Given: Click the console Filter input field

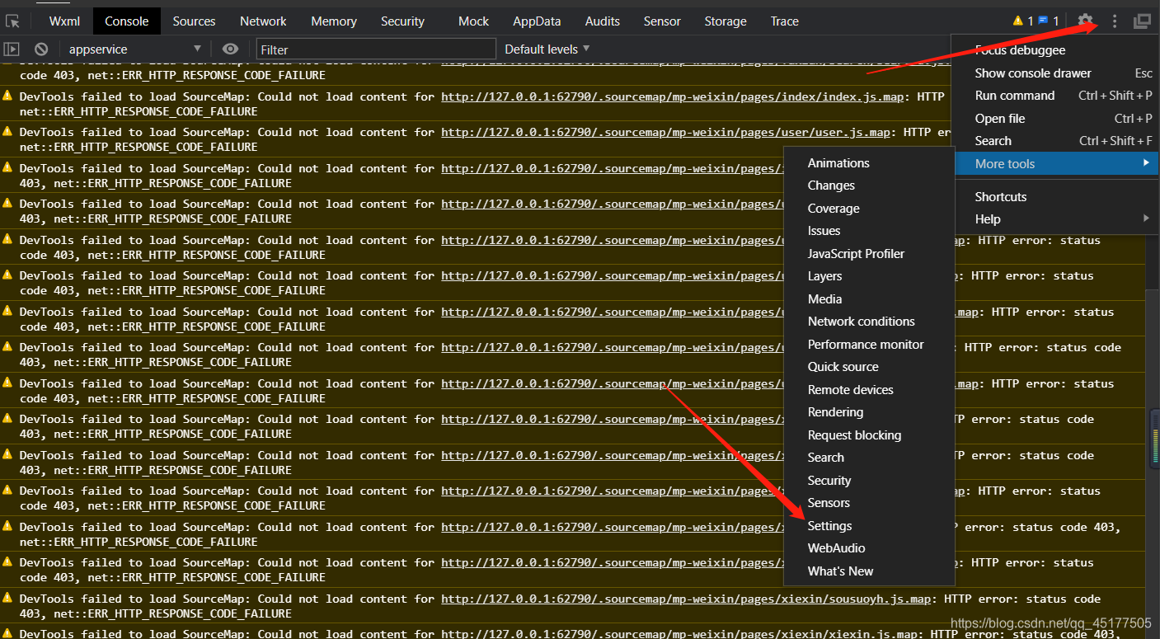Looking at the screenshot, I should point(376,49).
